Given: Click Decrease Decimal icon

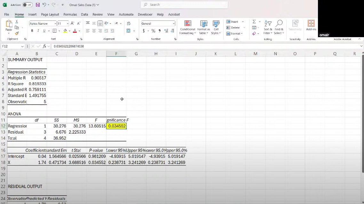Looking at the screenshot, I should [172, 31].
